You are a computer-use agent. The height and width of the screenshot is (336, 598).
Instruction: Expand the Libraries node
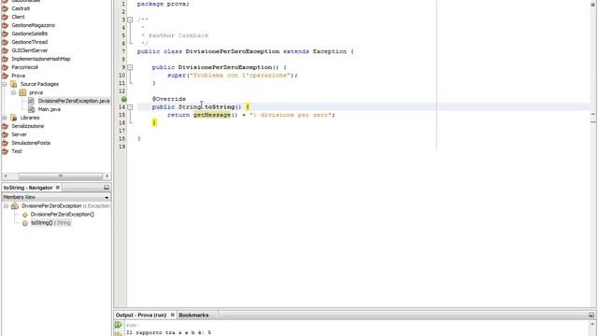click(5, 118)
